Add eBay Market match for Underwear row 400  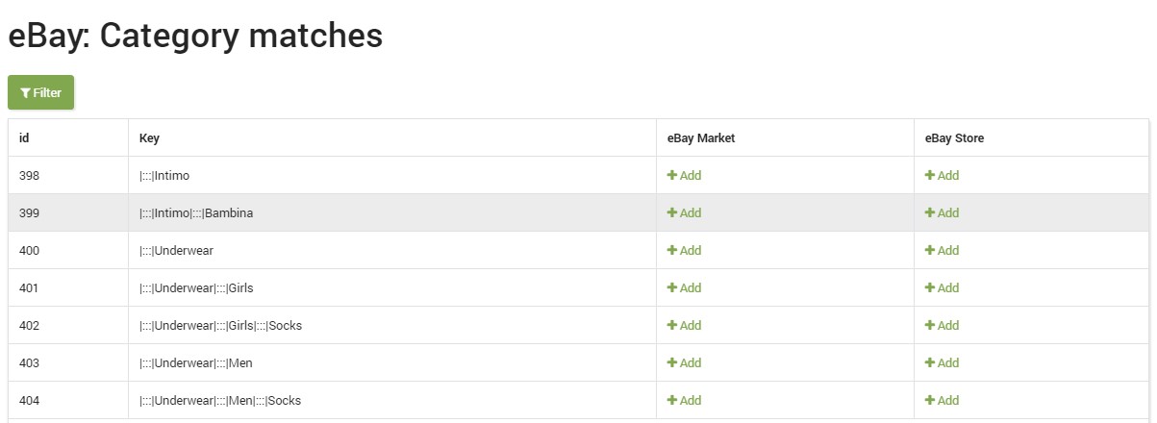[x=684, y=251]
